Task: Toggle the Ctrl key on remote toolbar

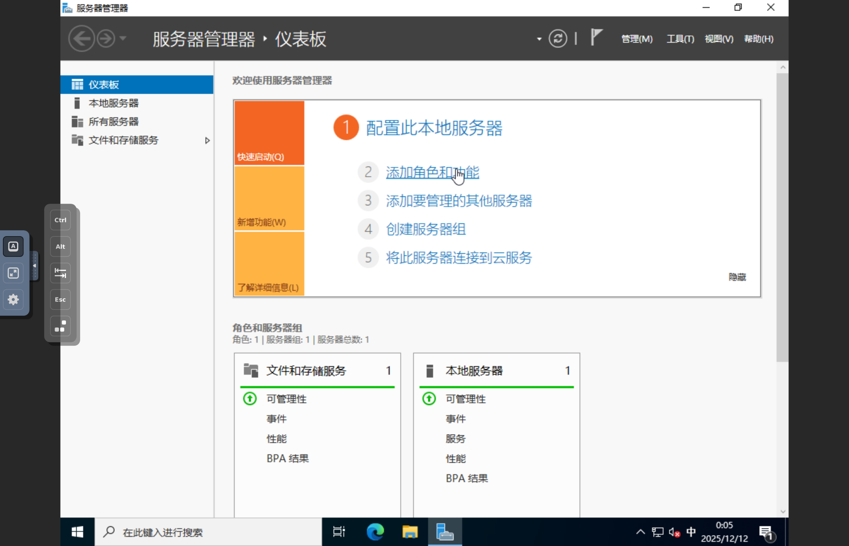Action: [60, 220]
